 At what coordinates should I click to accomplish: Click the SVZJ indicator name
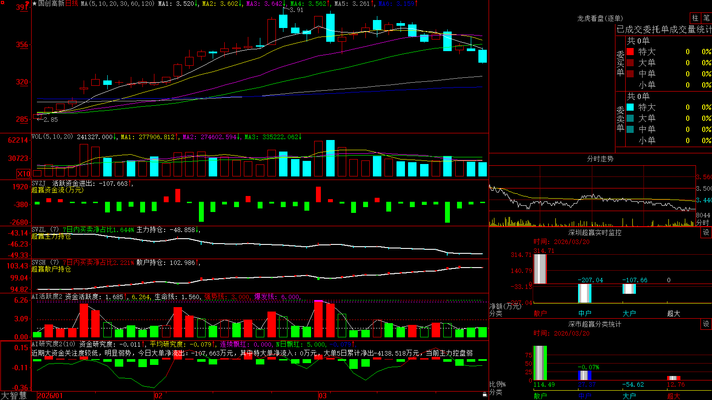pyautogui.click(x=39, y=183)
